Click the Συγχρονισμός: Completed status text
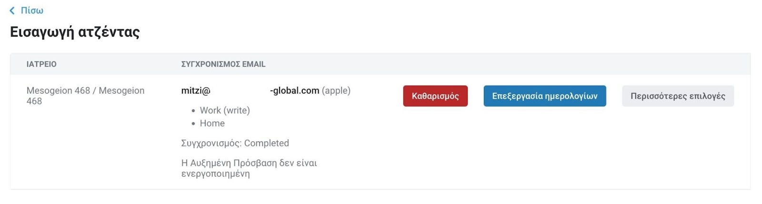This screenshot has width=762, height=204. tap(235, 143)
